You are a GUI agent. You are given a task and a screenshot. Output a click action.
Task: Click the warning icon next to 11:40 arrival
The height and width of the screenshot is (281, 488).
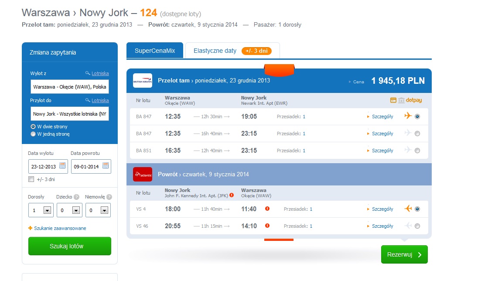pos(267,209)
